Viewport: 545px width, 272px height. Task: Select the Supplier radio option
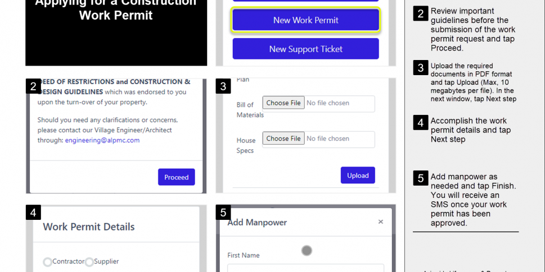pyautogui.click(x=89, y=262)
